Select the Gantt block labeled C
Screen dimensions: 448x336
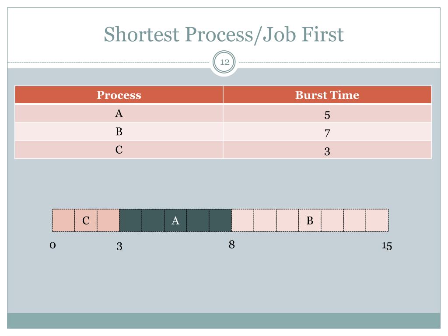click(86, 220)
